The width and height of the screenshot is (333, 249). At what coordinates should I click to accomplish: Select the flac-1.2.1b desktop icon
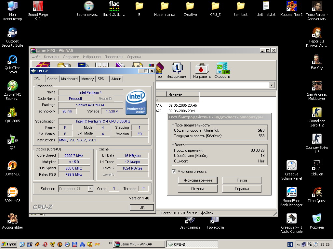[x=114, y=9]
